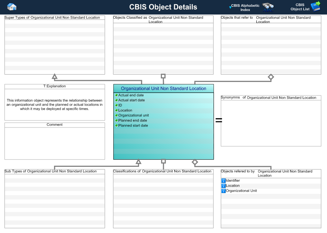Click the Identifier object icon
The width and height of the screenshot is (327, 233).
(x=223, y=180)
